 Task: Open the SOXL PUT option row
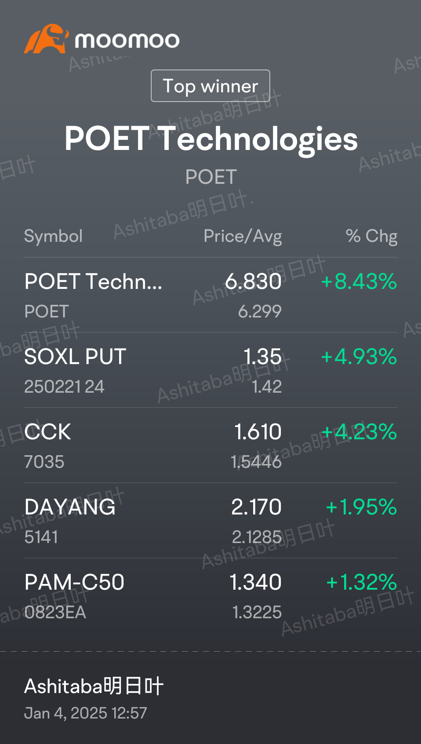click(x=210, y=370)
